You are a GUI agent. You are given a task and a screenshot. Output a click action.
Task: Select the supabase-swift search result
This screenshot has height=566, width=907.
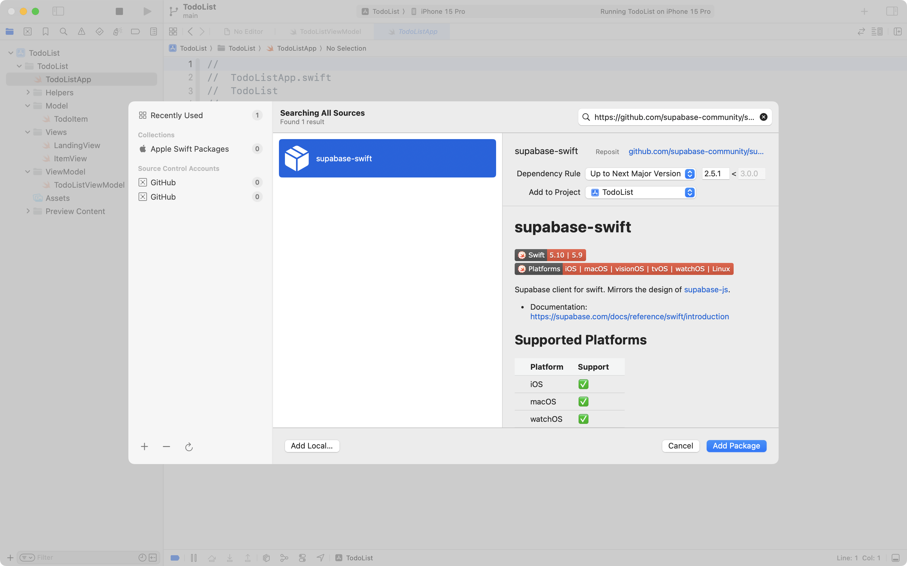[x=387, y=158]
